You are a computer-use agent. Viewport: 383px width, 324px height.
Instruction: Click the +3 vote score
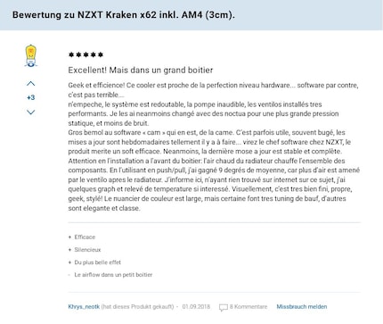point(31,97)
